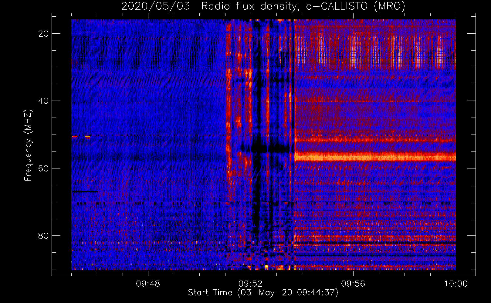Click the bright yellow emission band near 57 MHz
491x303 pixels.
375,157
